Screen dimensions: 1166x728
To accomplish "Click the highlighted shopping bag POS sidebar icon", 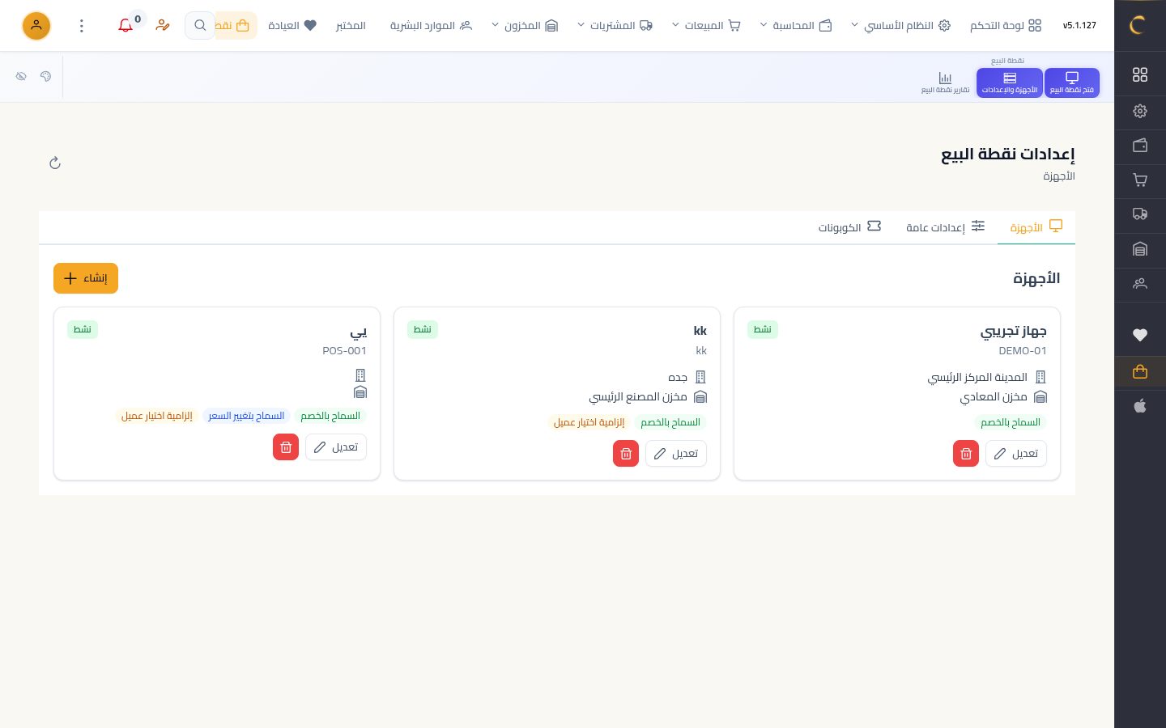I will [1140, 372].
